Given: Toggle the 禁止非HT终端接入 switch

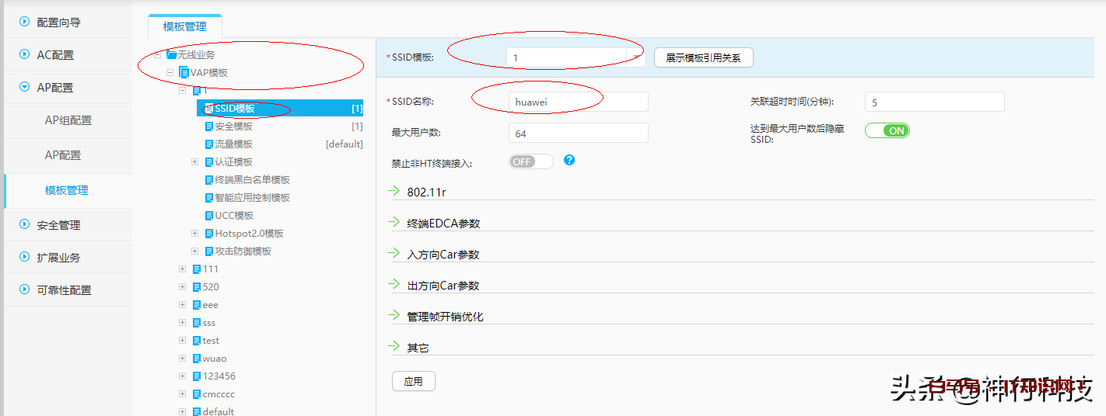Looking at the screenshot, I should click(530, 161).
